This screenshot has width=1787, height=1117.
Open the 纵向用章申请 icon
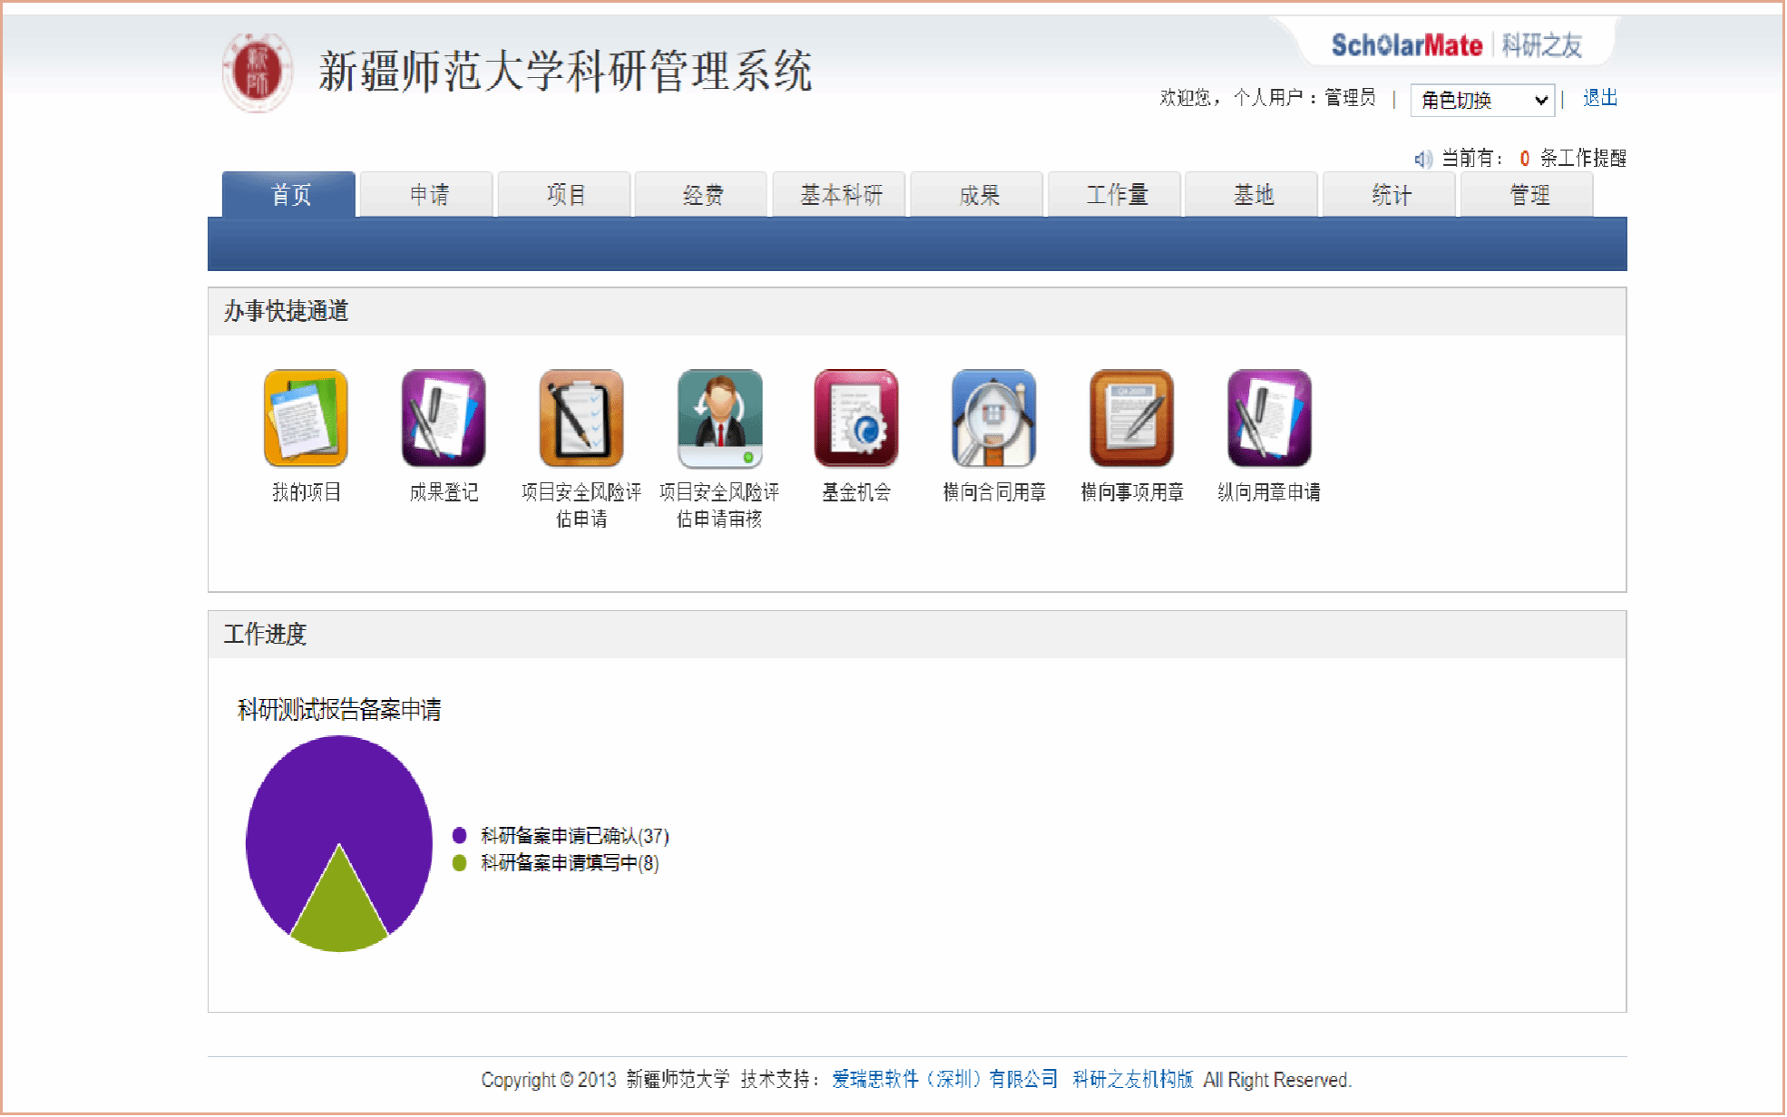coord(1269,418)
